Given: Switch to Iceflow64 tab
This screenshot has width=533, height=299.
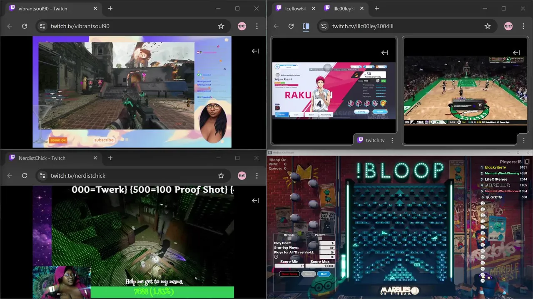Looking at the screenshot, I should pyautogui.click(x=296, y=8).
